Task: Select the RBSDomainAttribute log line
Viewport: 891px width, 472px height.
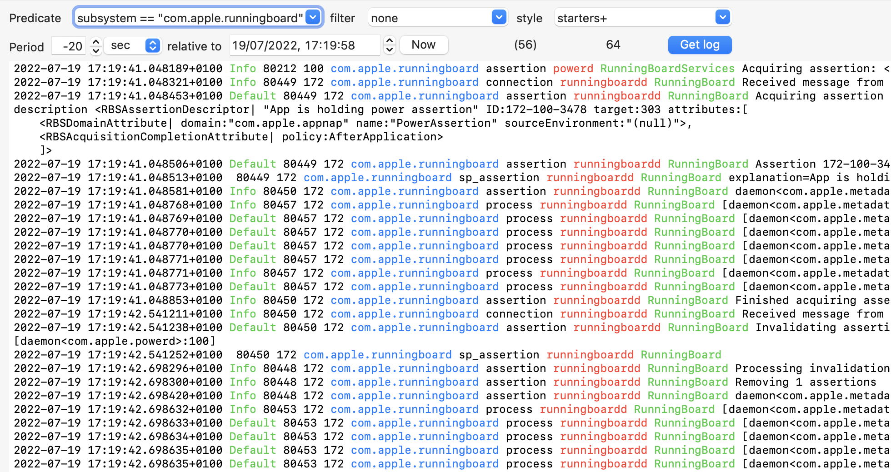Action: pyautogui.click(x=364, y=123)
